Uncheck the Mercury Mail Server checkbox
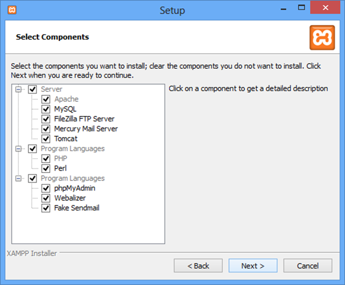 coord(46,129)
